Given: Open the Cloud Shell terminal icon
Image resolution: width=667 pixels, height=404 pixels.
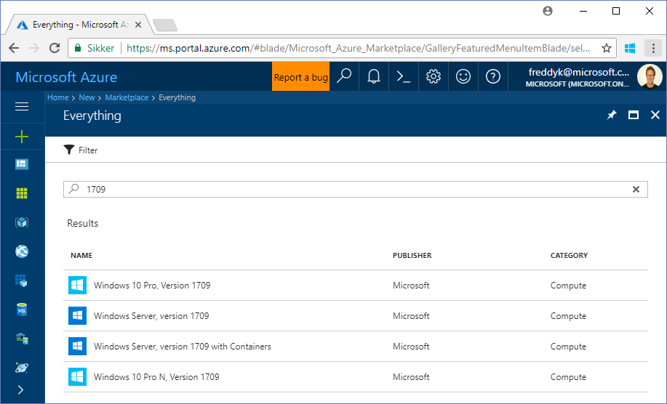Looking at the screenshot, I should 403,76.
